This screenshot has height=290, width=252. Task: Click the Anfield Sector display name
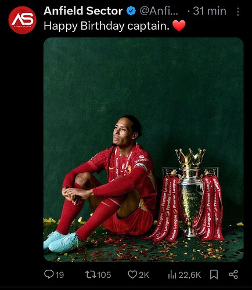[83, 11]
